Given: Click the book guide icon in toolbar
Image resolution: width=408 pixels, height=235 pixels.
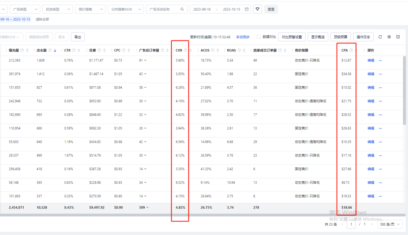Looking at the screenshot, I should [x=398, y=37].
